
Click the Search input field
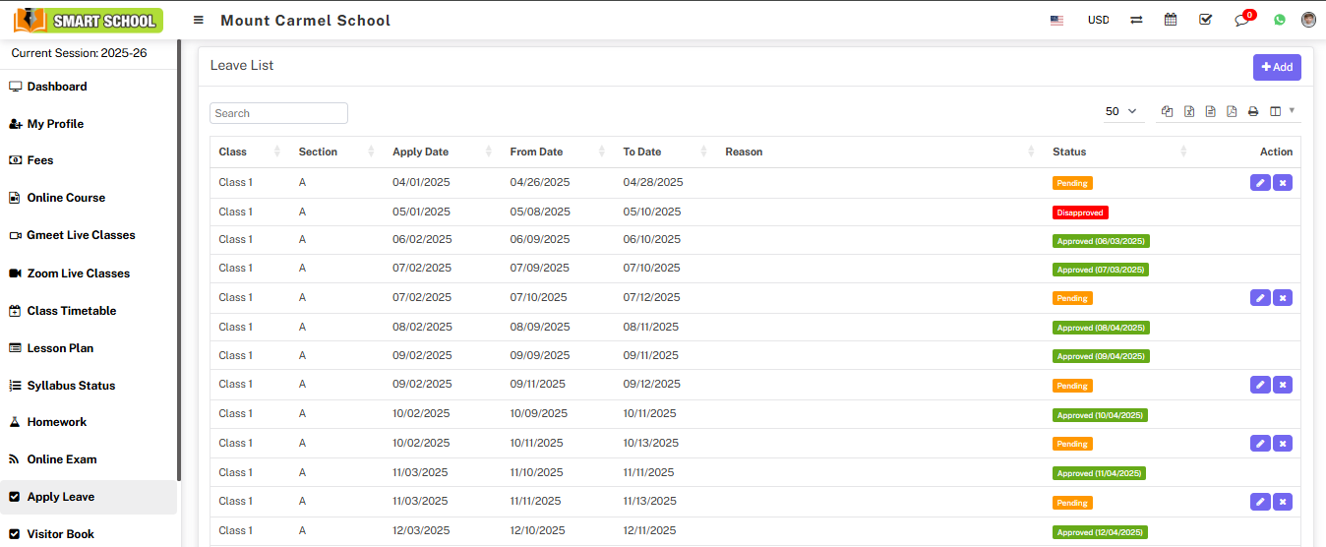(278, 113)
